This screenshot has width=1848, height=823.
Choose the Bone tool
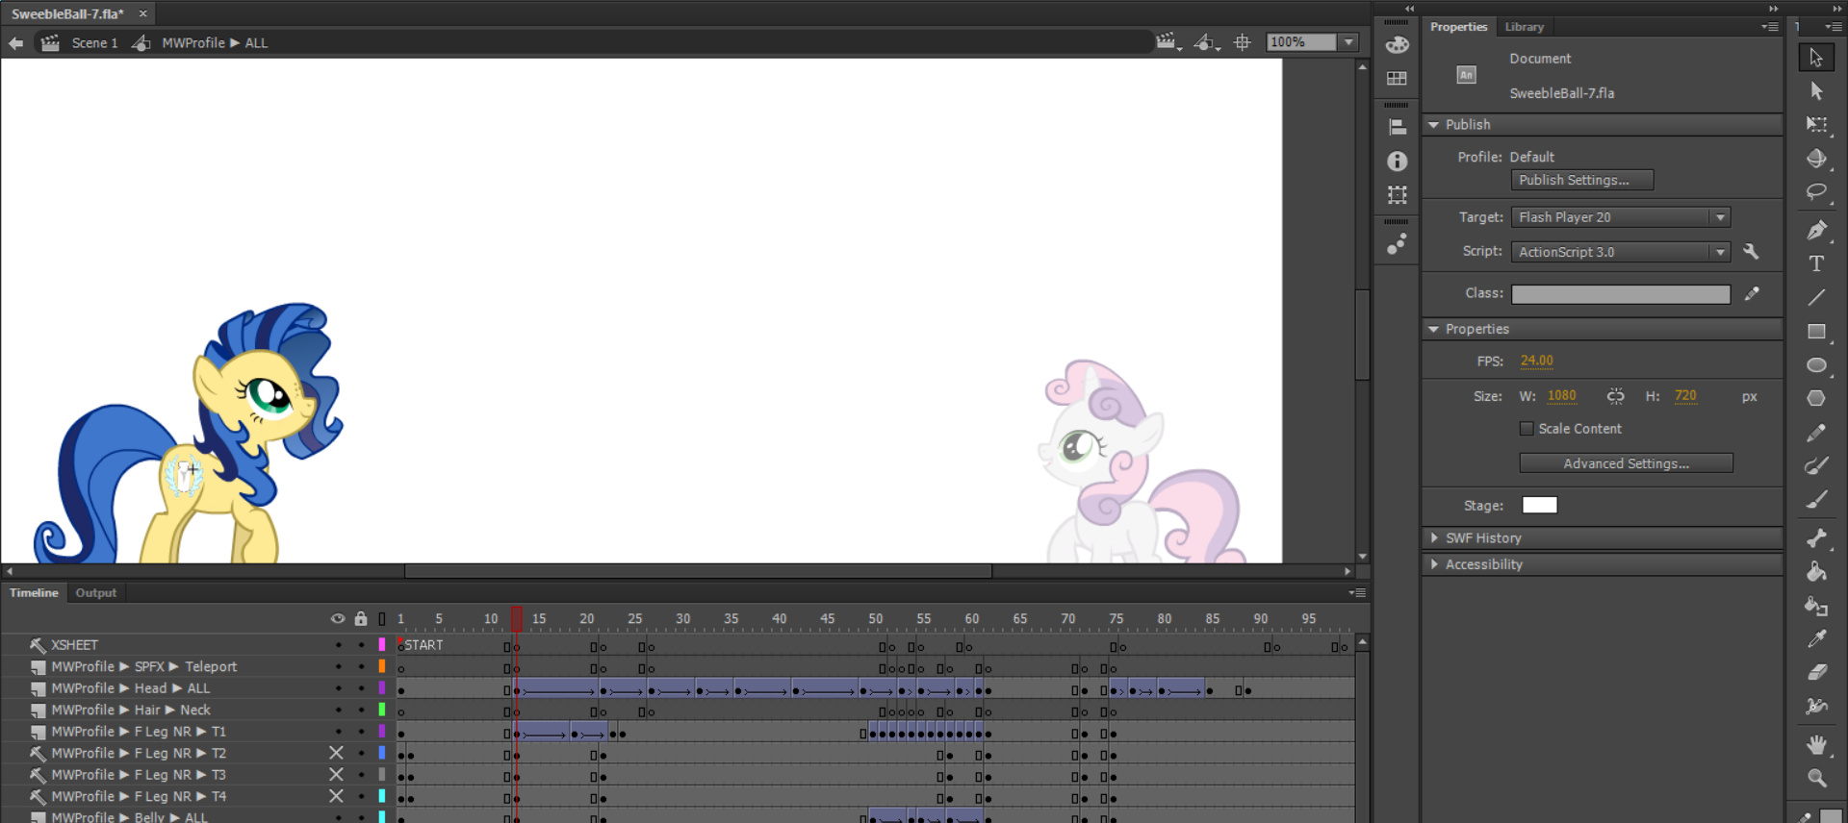1816,538
